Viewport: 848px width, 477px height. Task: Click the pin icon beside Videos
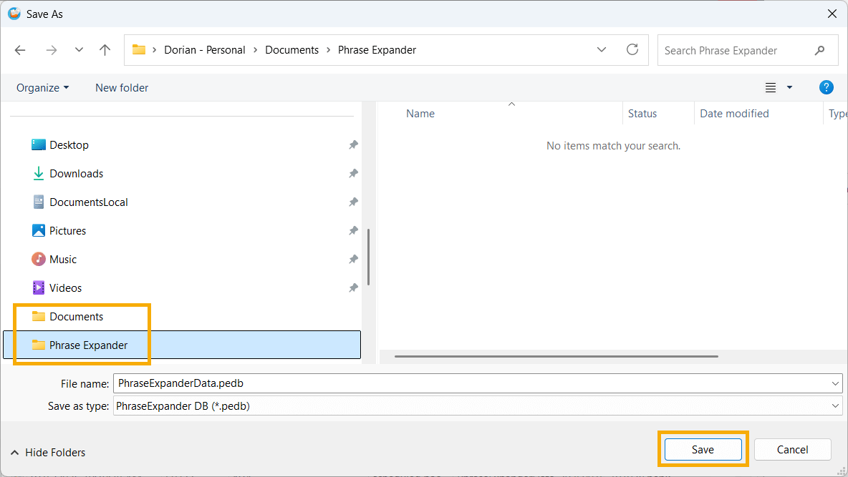pyautogui.click(x=353, y=288)
